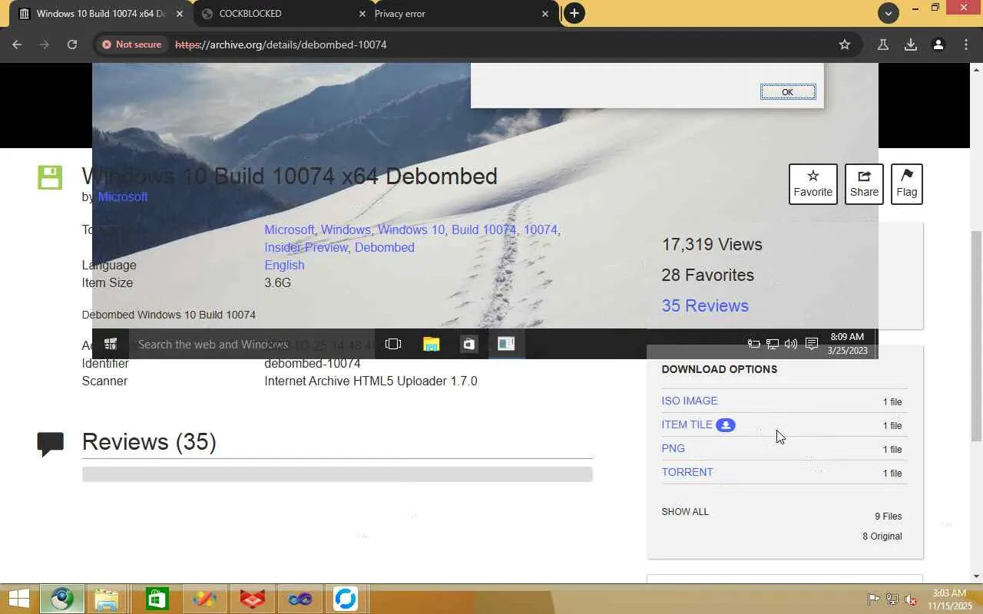Image resolution: width=983 pixels, height=614 pixels.
Task: Go back to the previous page
Action: pos(17,45)
